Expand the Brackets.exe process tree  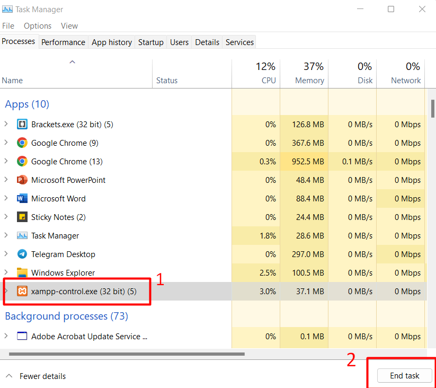pos(6,124)
